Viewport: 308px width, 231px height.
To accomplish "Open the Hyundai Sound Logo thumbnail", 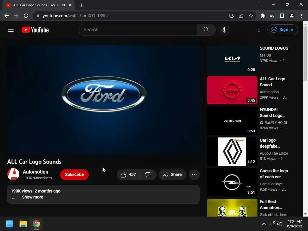I will coord(232,121).
